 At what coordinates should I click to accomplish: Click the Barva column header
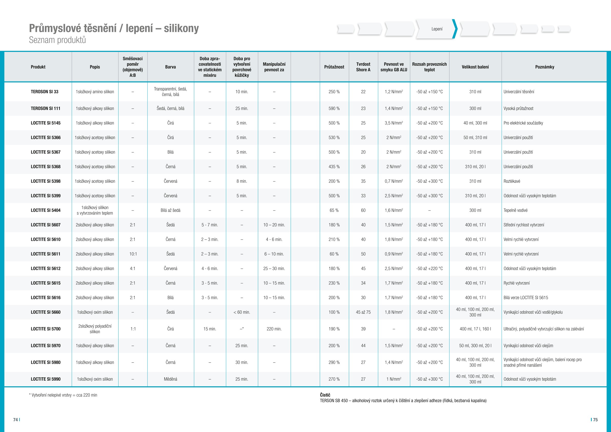[171, 67]
